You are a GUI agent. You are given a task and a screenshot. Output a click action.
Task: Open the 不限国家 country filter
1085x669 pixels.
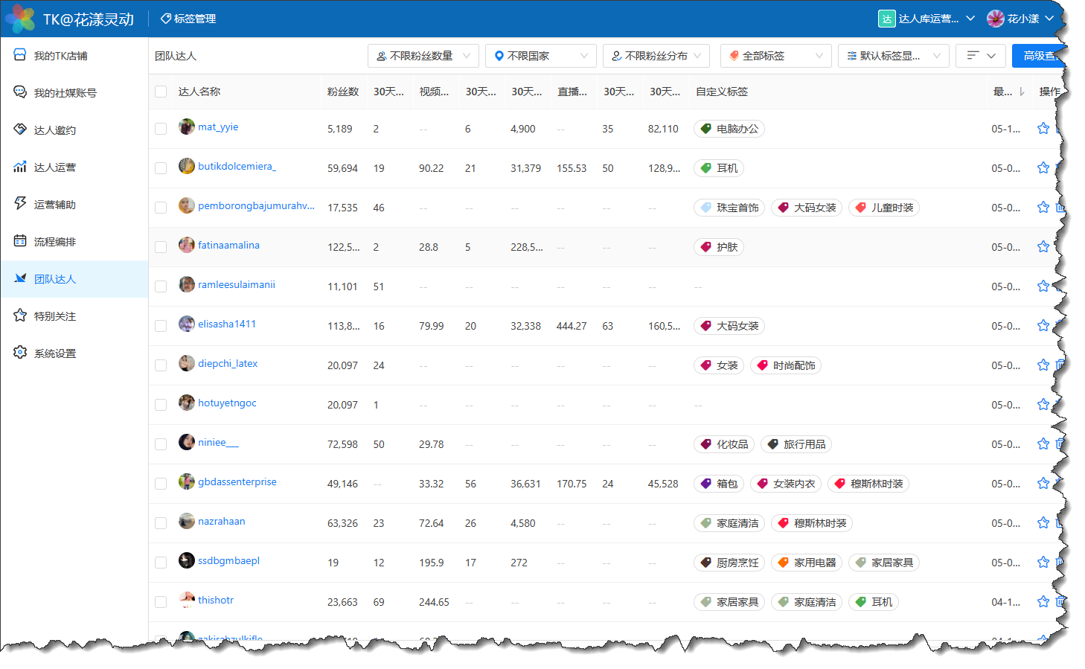540,56
